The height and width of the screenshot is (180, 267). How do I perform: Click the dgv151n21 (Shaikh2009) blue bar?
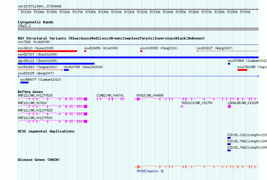tap(56, 64)
